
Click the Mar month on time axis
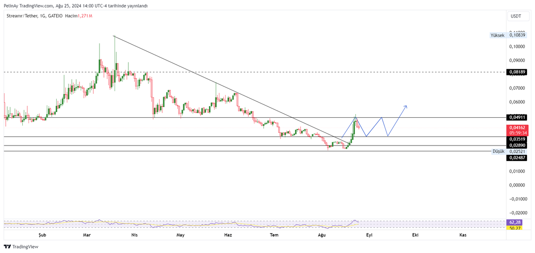(x=87, y=235)
